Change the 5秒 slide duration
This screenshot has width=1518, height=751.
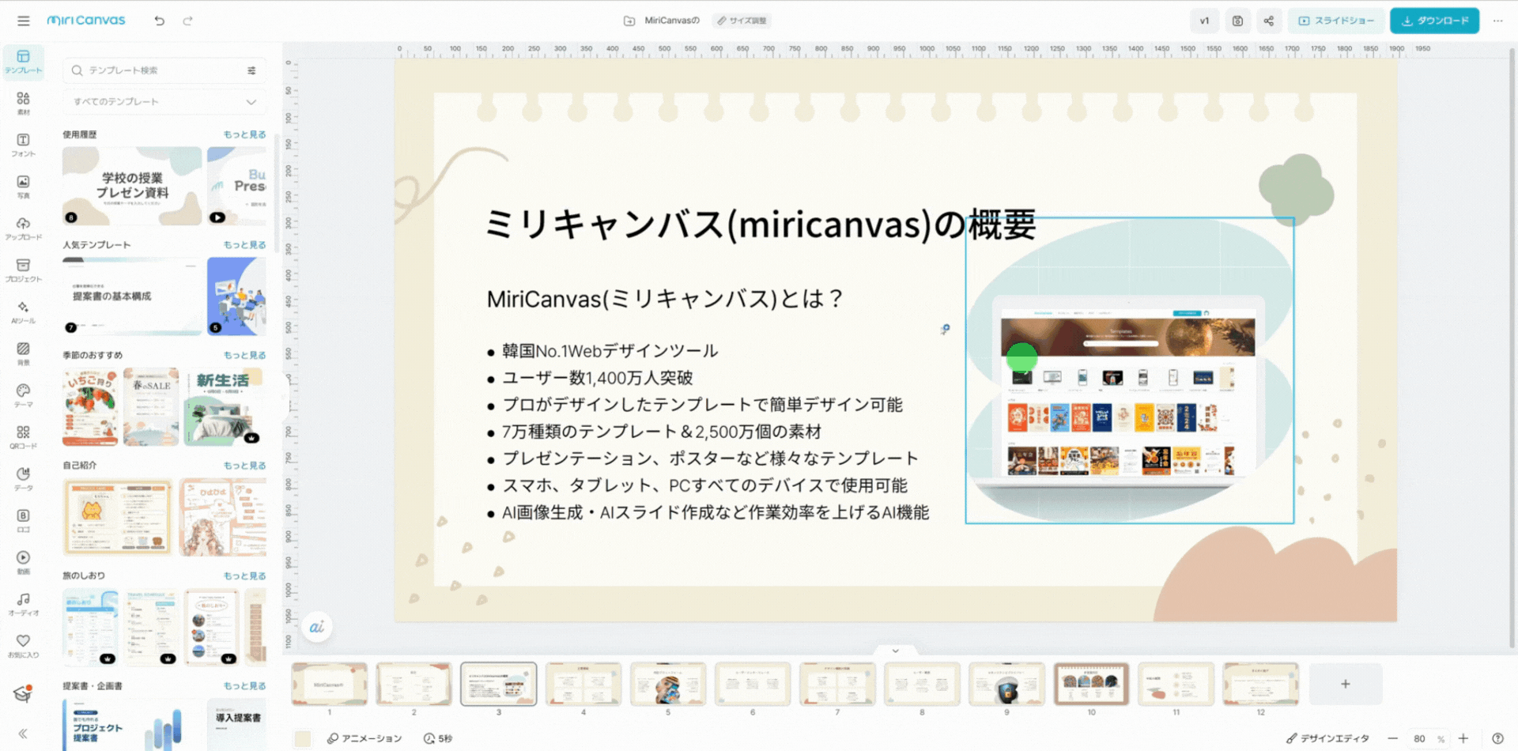coord(438,738)
